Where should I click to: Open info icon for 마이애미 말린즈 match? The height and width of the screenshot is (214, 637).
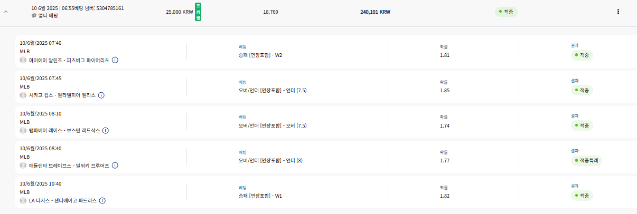[x=115, y=60]
